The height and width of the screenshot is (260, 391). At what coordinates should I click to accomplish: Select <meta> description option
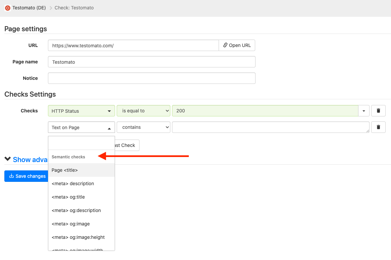[x=81, y=184]
